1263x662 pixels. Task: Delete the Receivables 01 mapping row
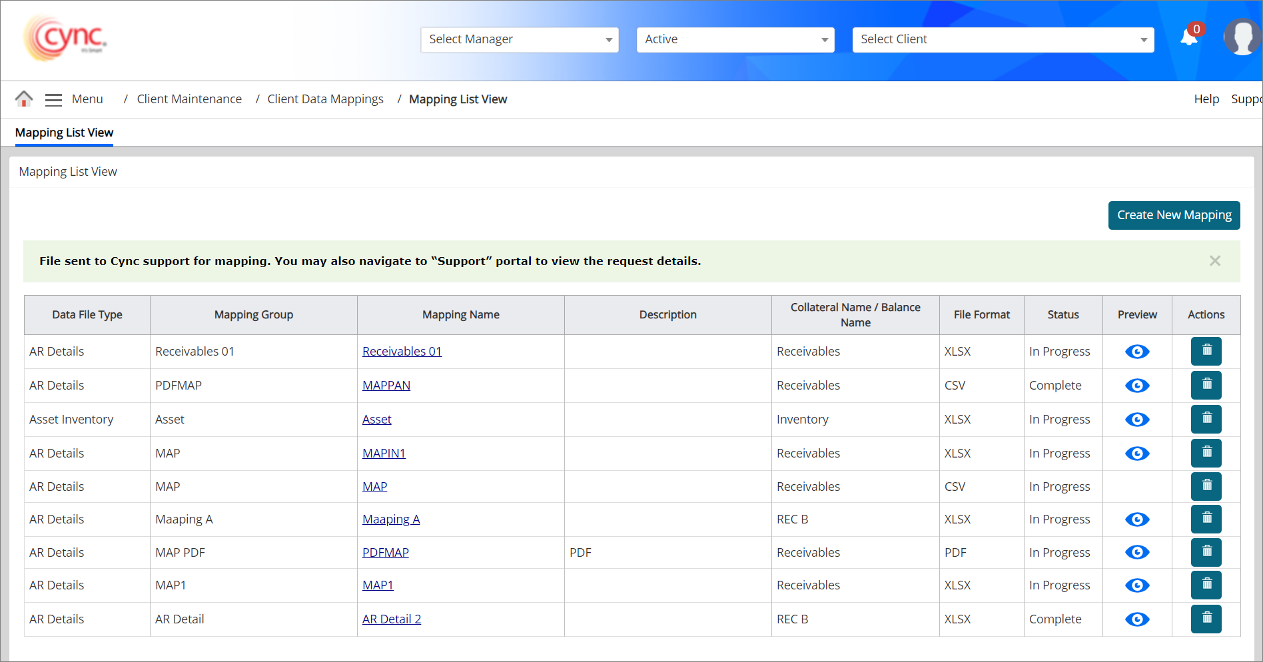tap(1206, 351)
